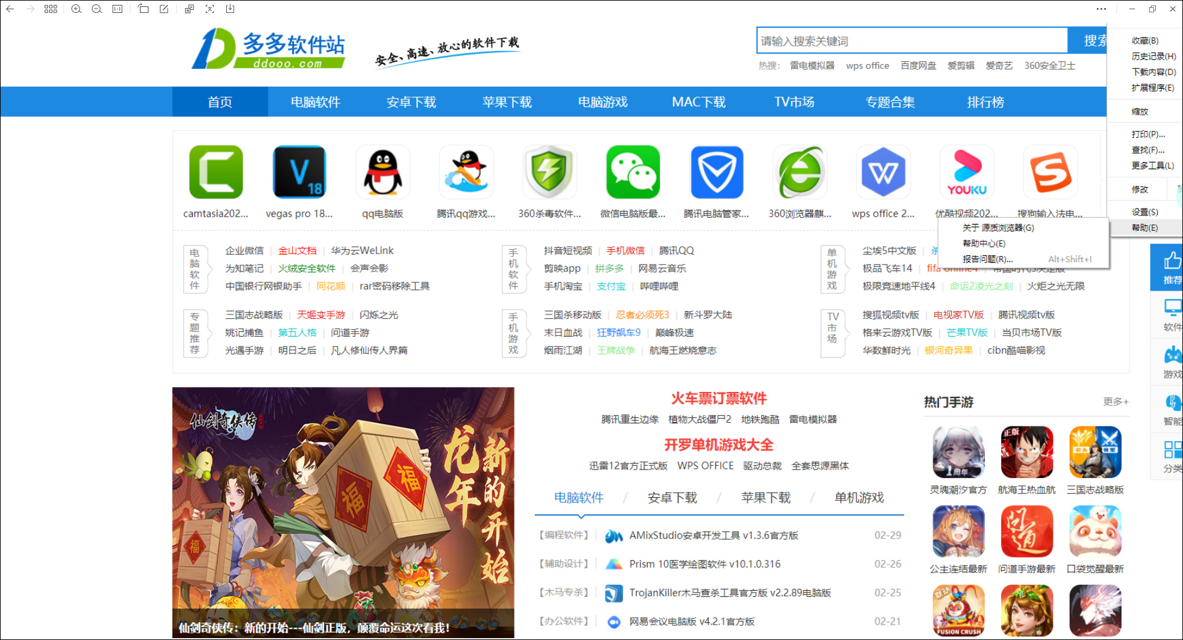
Task: Switch to the 电脑软件 navigation tab
Action: 315,102
